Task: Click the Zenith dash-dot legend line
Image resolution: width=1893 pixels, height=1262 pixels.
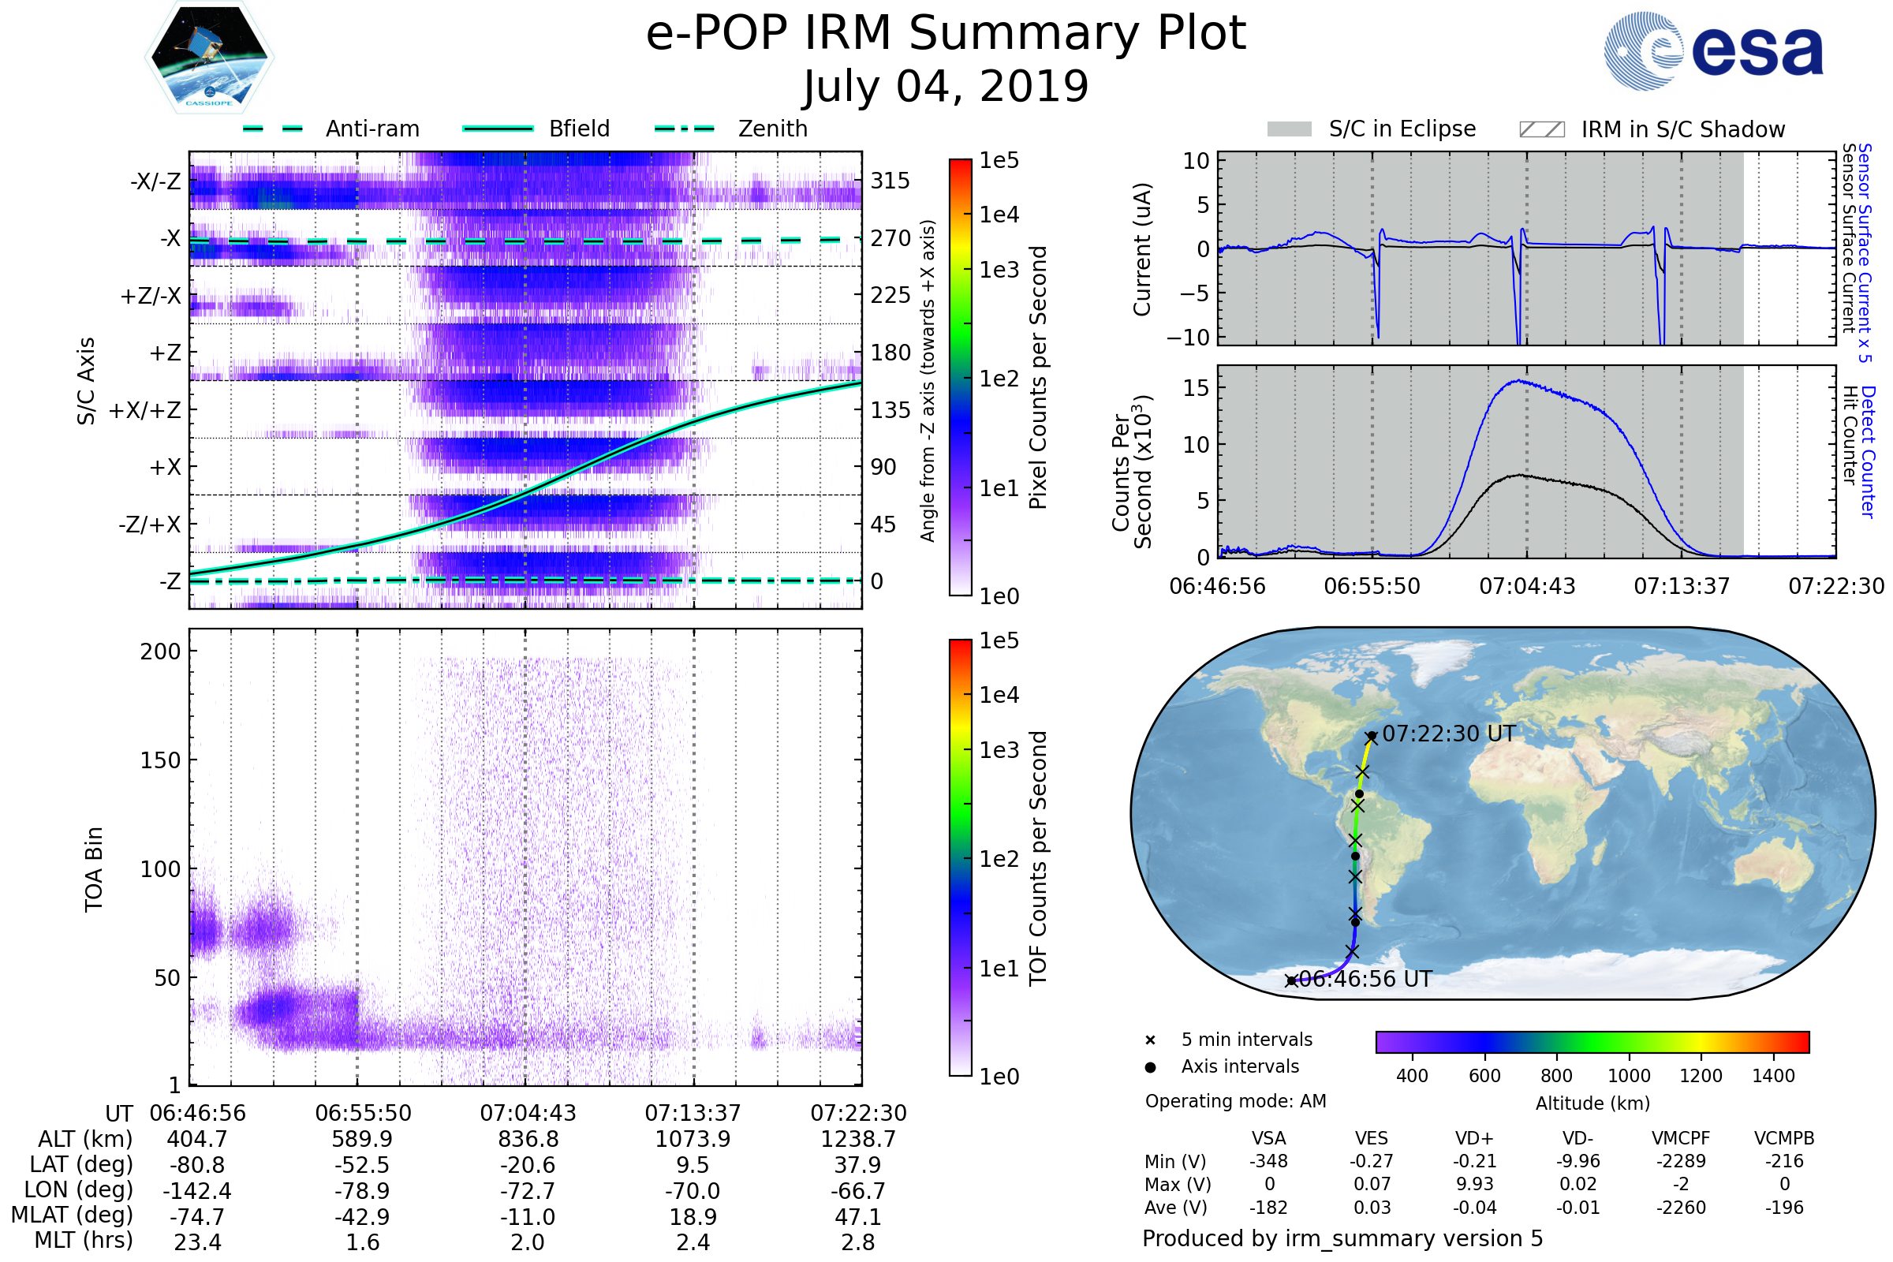Action: coord(685,129)
